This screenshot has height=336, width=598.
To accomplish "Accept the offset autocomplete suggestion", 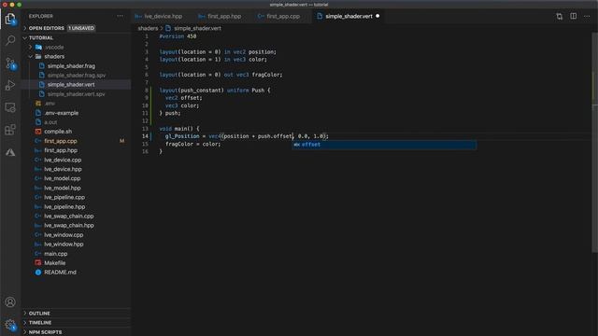I will coord(384,145).
